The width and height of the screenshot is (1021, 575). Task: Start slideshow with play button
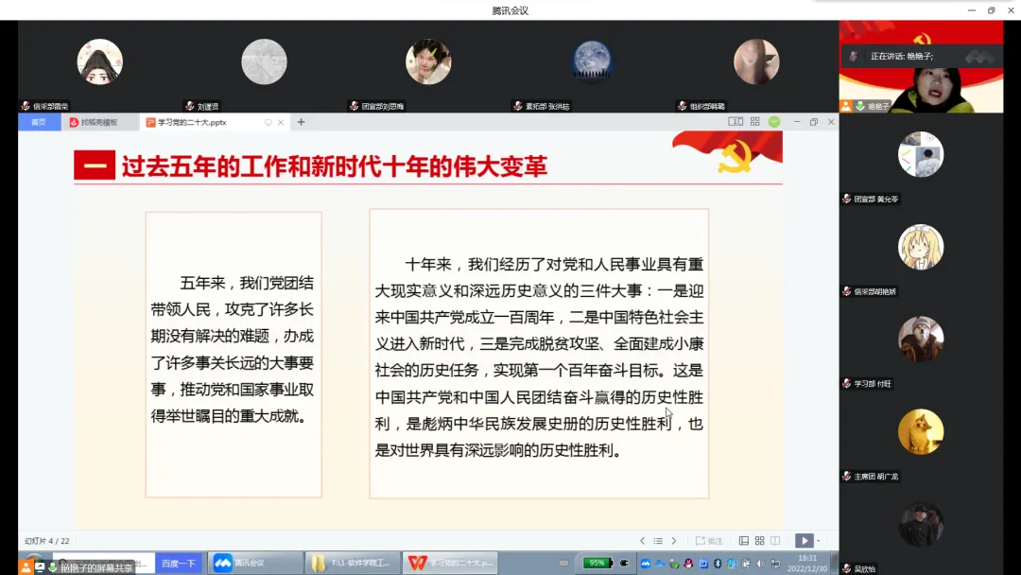click(805, 541)
